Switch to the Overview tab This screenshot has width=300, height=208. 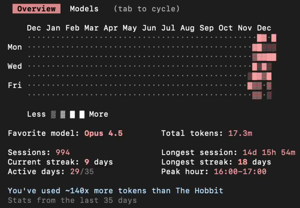tap(36, 9)
